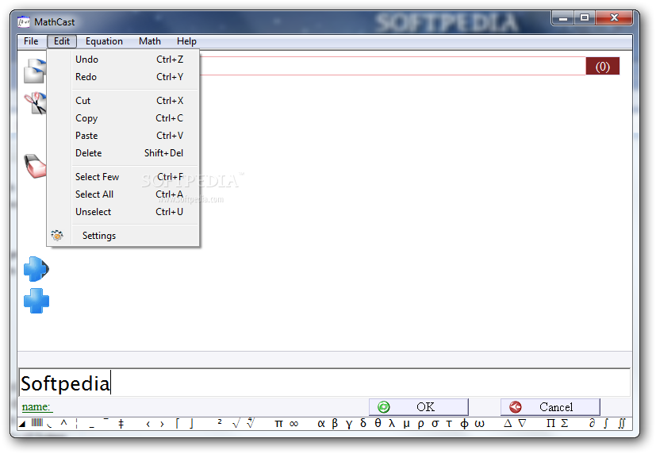Click the eraser icon in left toolbar

(35, 166)
